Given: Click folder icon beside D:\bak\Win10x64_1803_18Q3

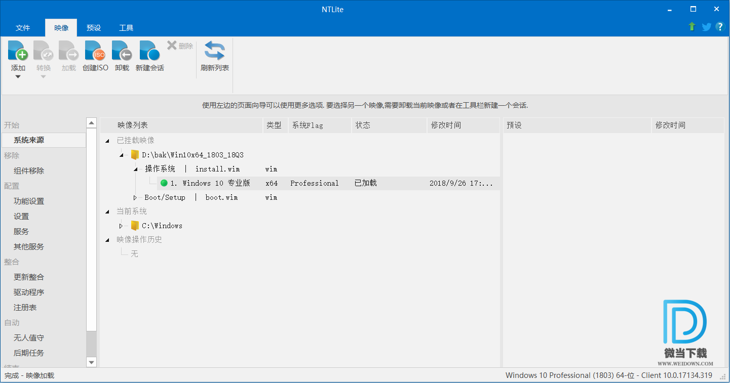Looking at the screenshot, I should (135, 155).
